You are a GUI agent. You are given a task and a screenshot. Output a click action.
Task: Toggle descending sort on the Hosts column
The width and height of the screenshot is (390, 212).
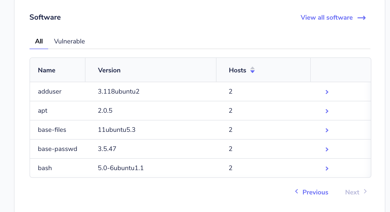(252, 71)
